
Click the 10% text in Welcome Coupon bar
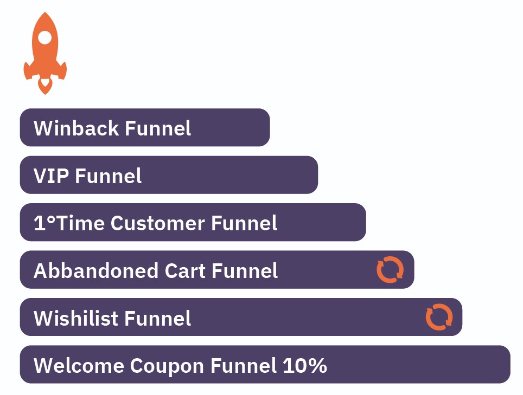(304, 365)
